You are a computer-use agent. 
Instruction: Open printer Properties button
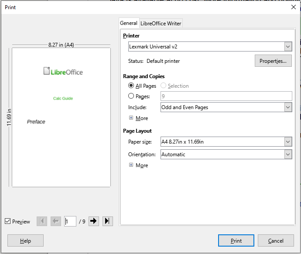[273, 61]
